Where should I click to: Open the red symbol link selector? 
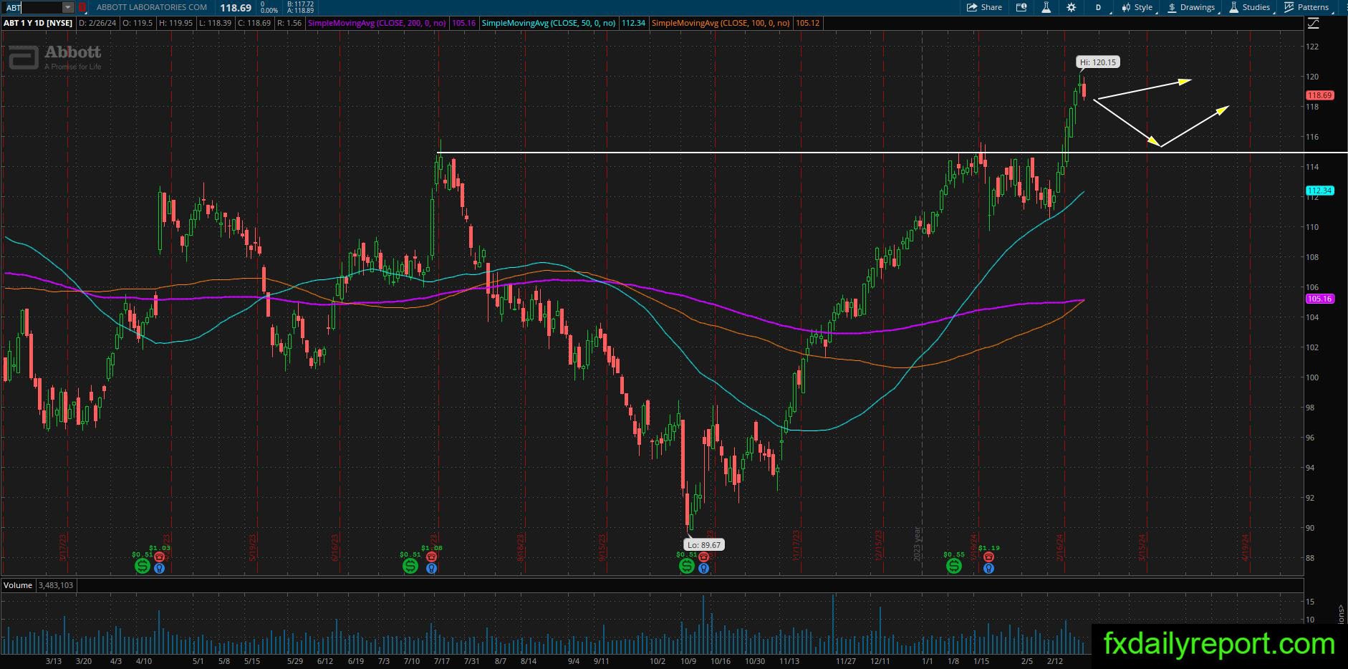pos(82,7)
